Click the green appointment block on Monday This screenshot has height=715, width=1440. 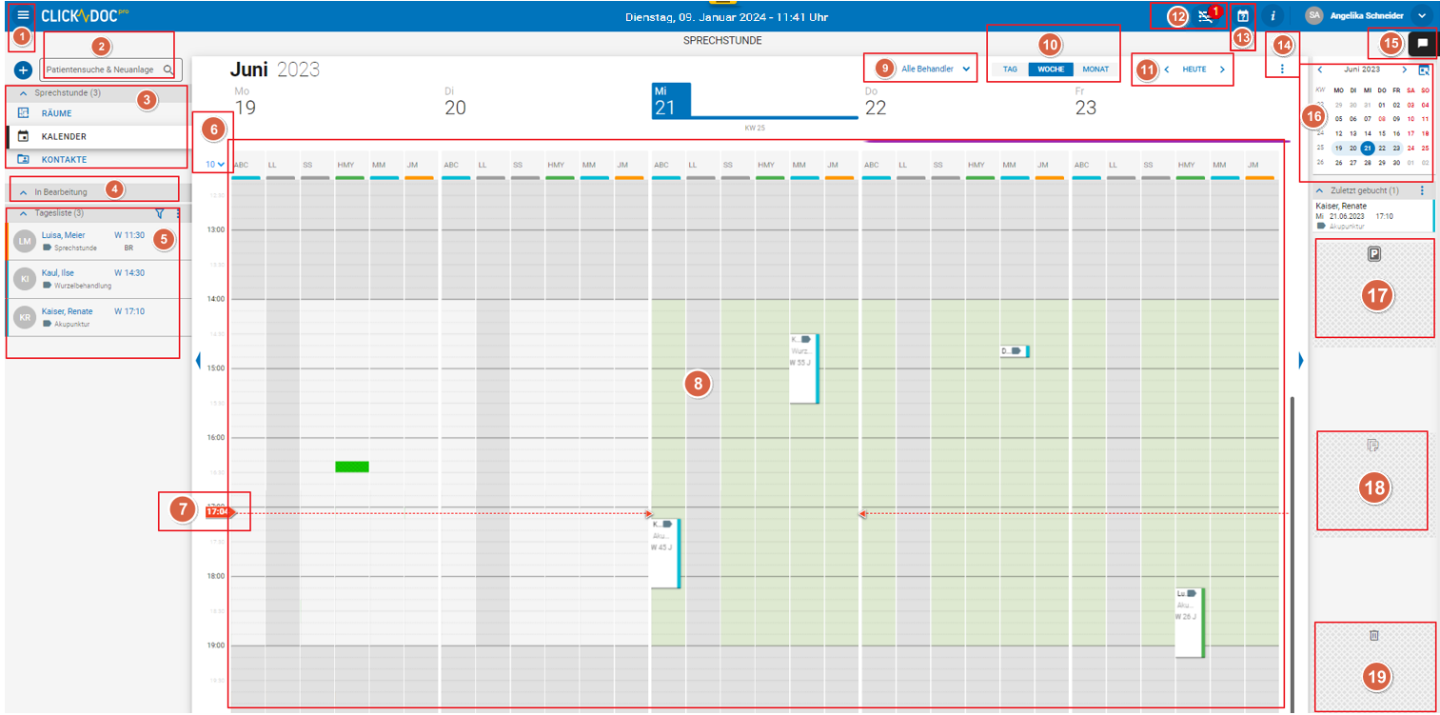pyautogui.click(x=352, y=467)
